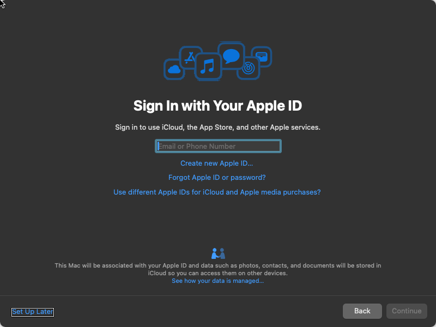Go back with the Back button

tap(362, 311)
